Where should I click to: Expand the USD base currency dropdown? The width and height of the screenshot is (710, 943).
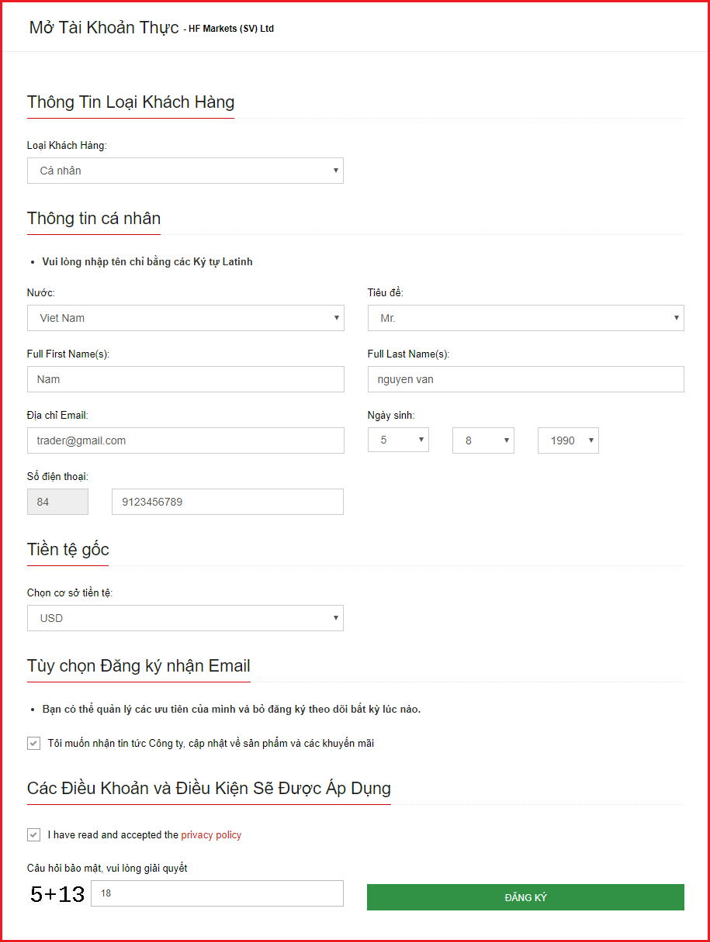click(185, 618)
